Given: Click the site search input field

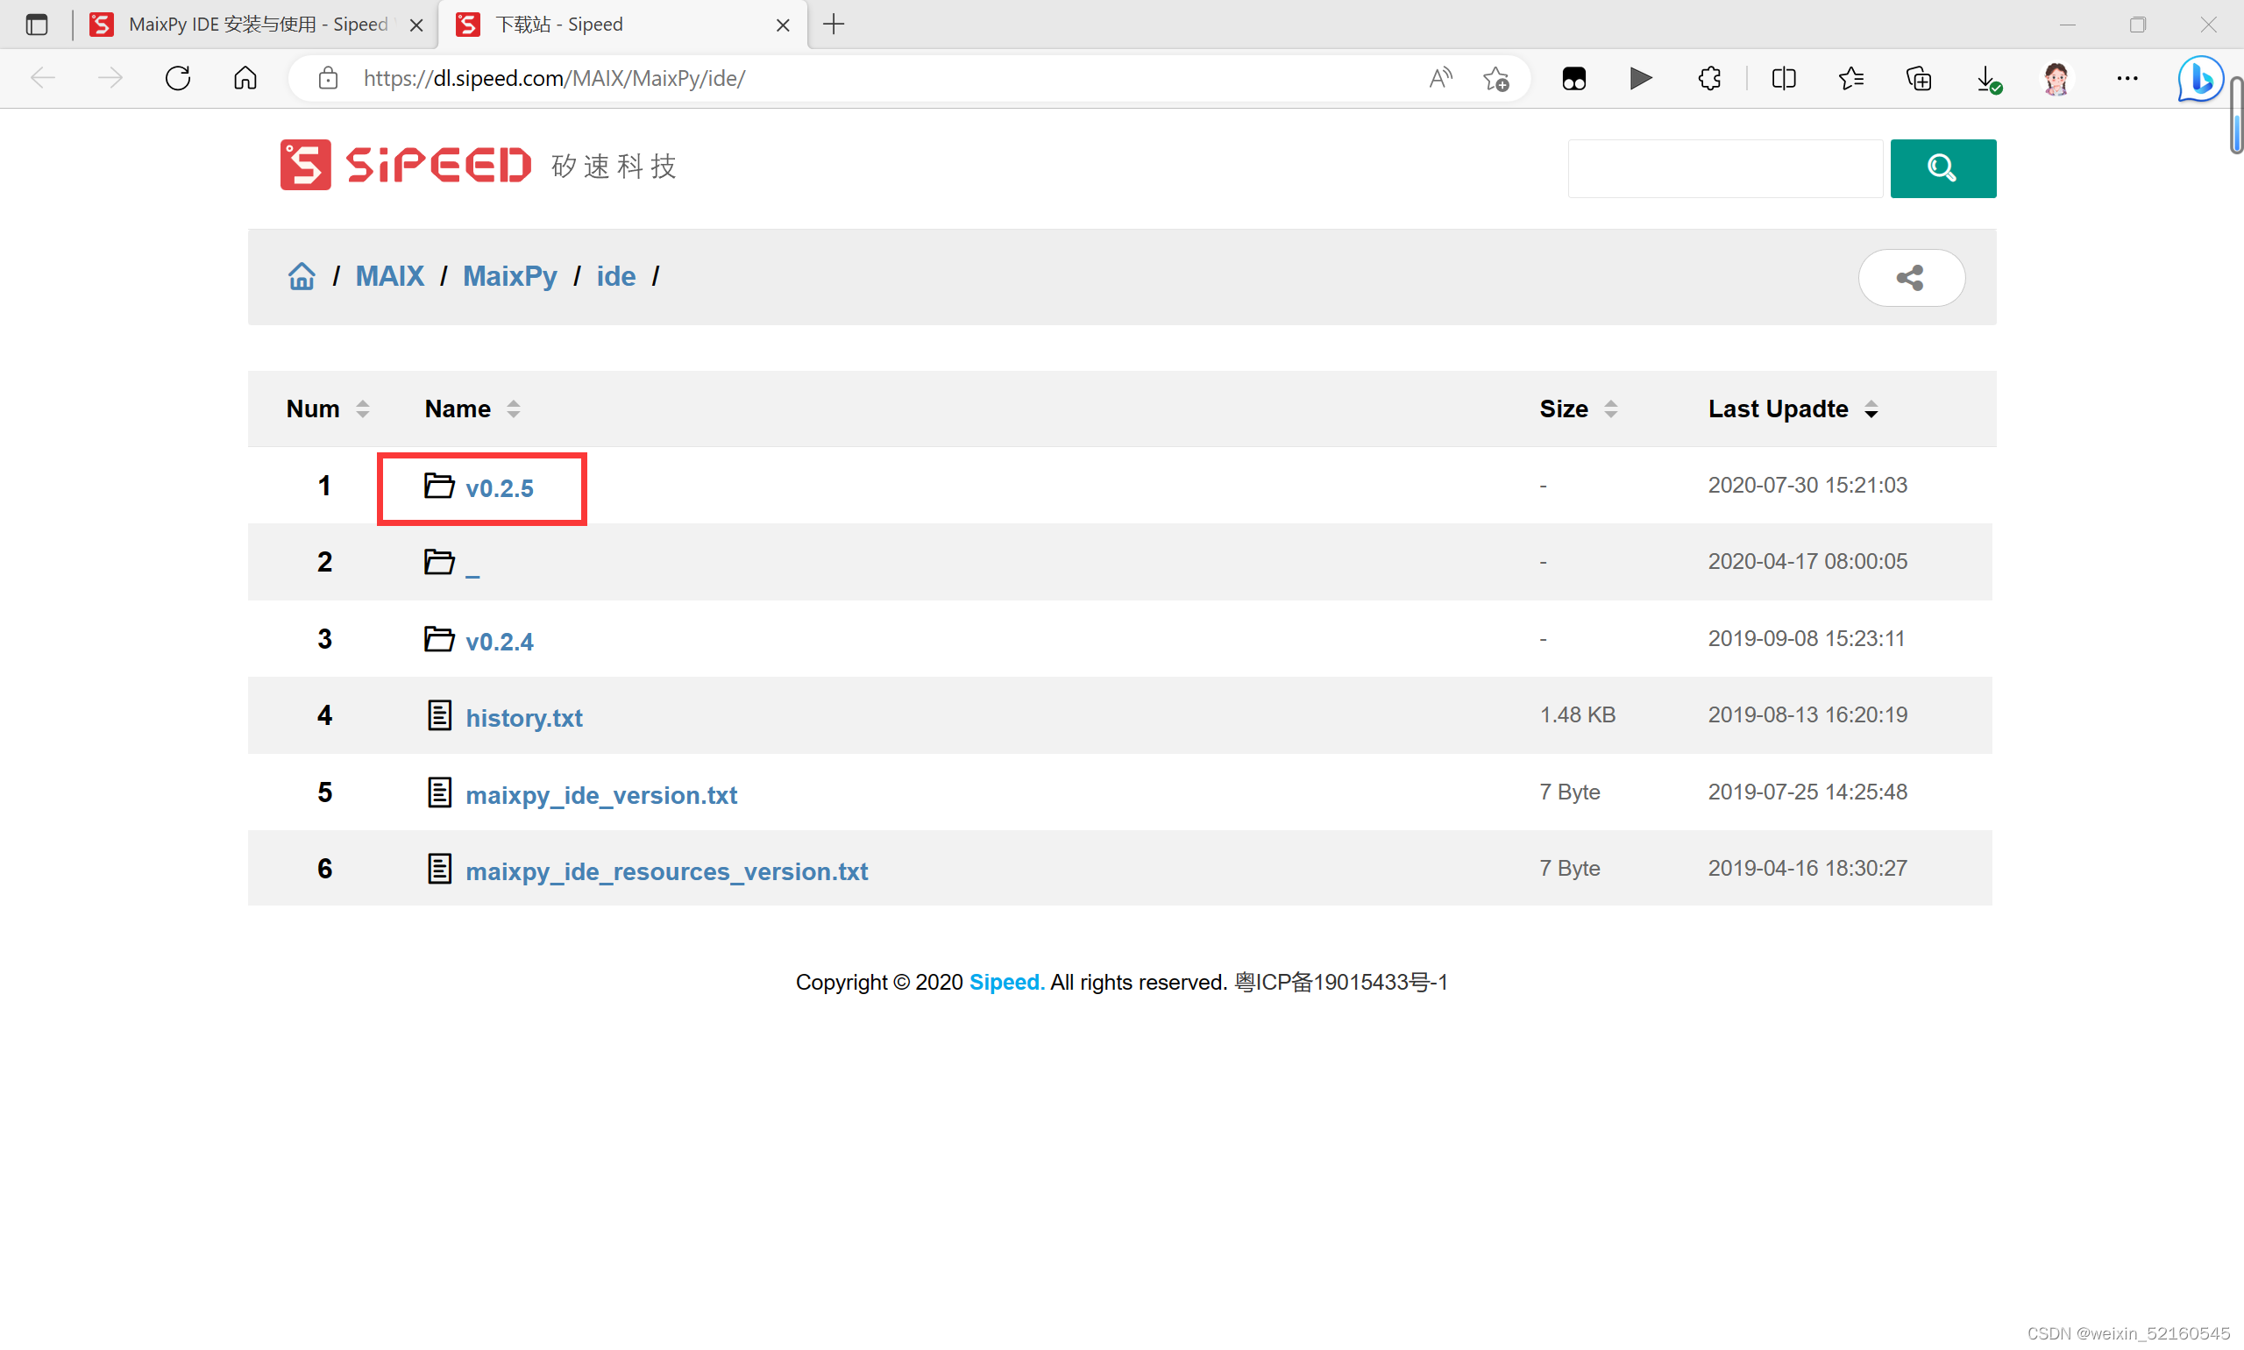Looking at the screenshot, I should (1724, 168).
